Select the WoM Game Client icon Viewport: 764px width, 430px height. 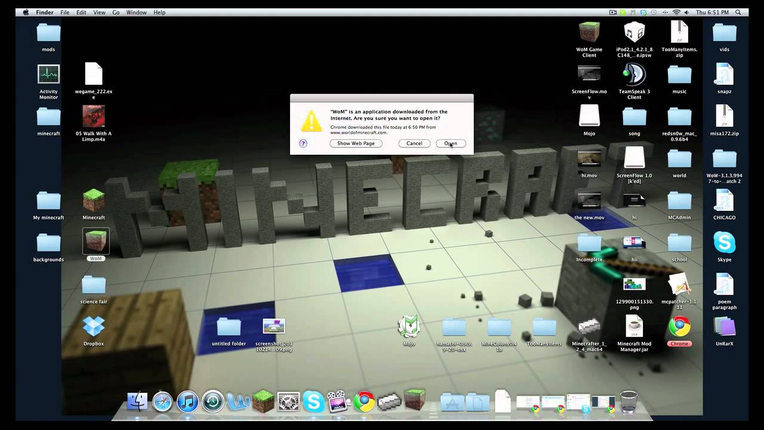589,32
